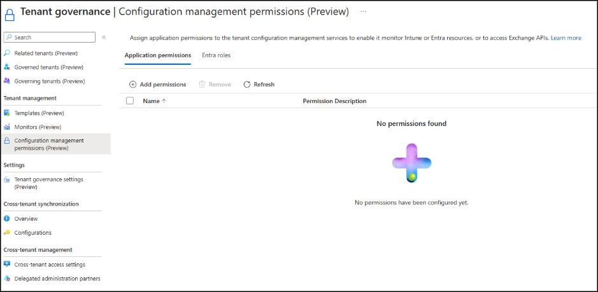This screenshot has height=292, width=598.
Task: Collapse the sidebar navigation menu
Action: [104, 38]
